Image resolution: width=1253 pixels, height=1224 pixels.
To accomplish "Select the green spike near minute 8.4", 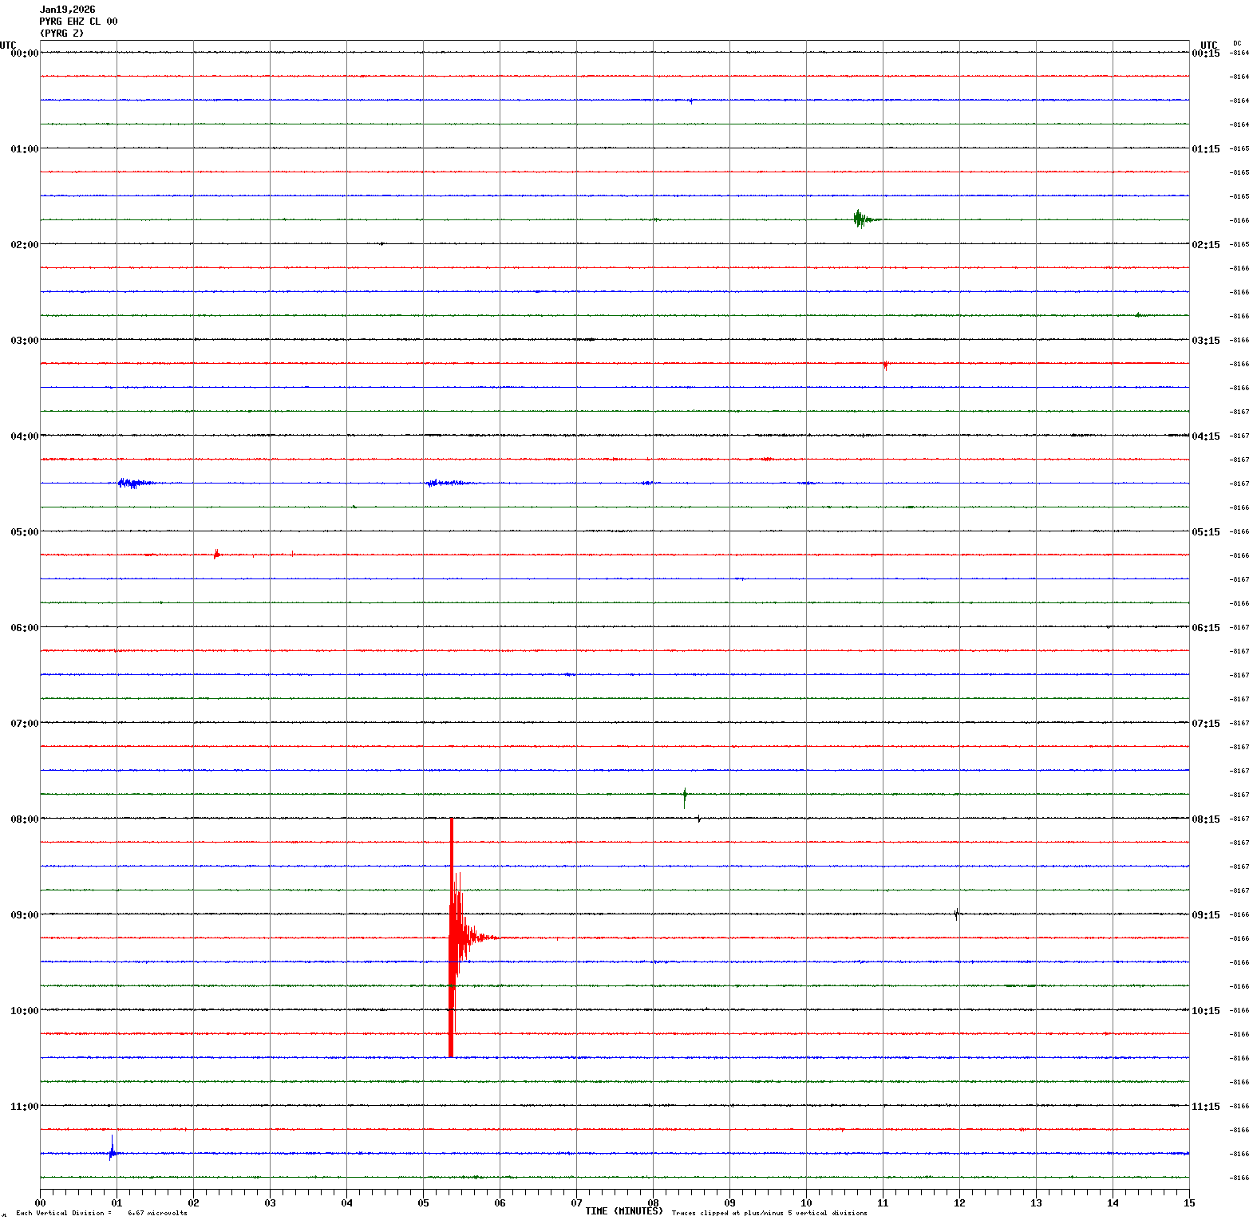I will [x=685, y=796].
